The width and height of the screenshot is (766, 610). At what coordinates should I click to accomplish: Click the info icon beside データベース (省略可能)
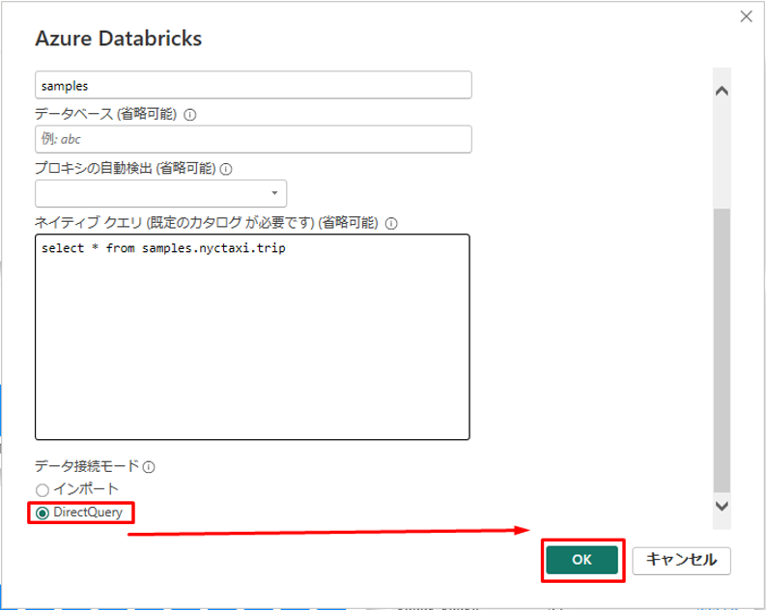(x=189, y=115)
